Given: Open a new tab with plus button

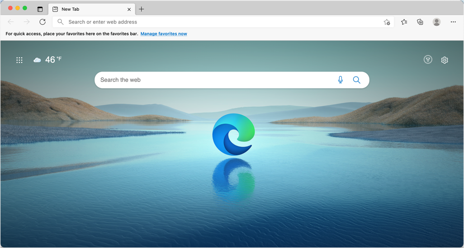Looking at the screenshot, I should pyautogui.click(x=142, y=9).
